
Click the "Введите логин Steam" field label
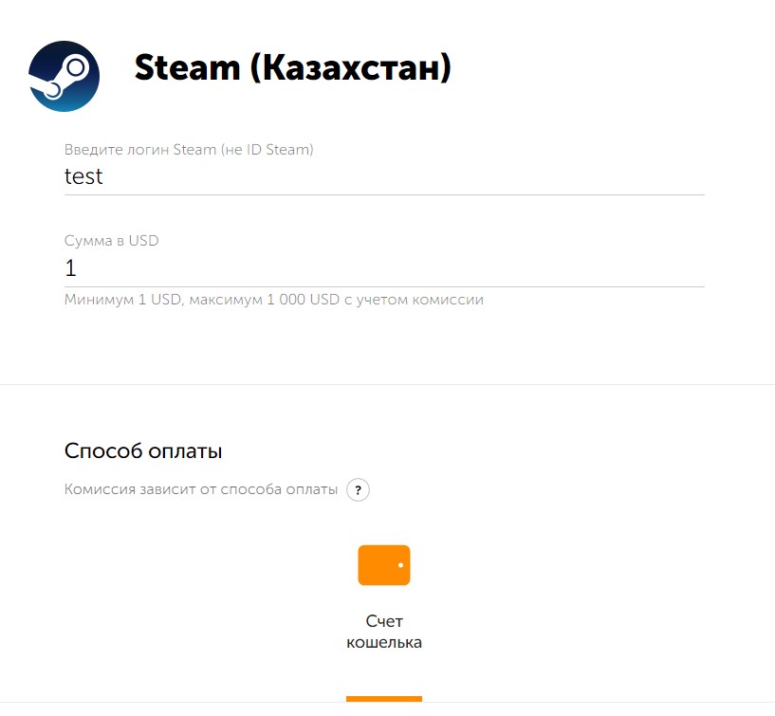tap(189, 149)
